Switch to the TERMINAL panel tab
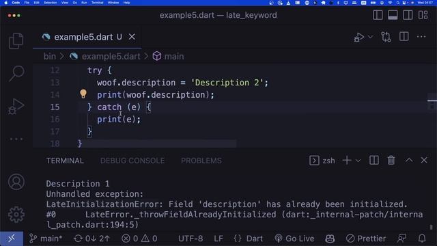This screenshot has height=246, width=437. [65, 161]
